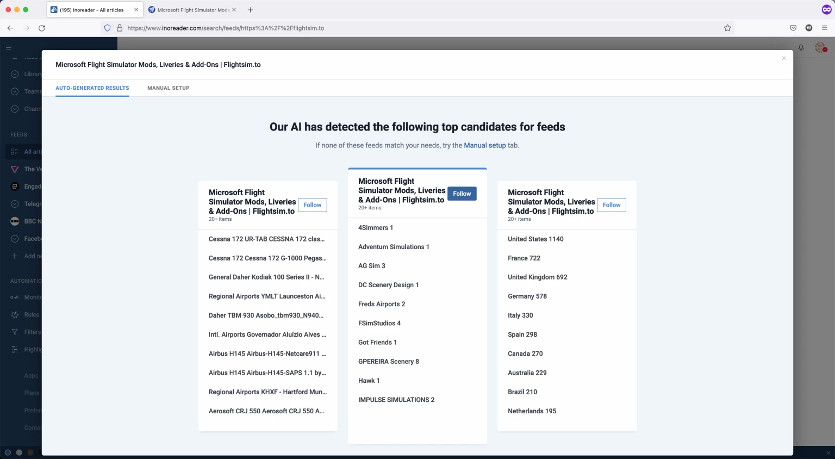Select the Monitoring feeds icon under Automation

click(14, 297)
